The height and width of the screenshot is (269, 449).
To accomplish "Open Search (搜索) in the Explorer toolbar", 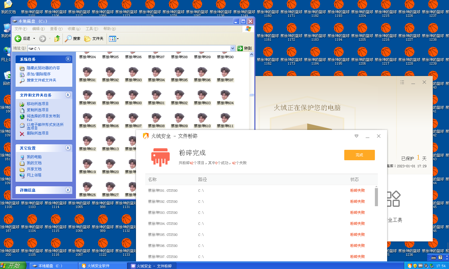I will [x=73, y=39].
